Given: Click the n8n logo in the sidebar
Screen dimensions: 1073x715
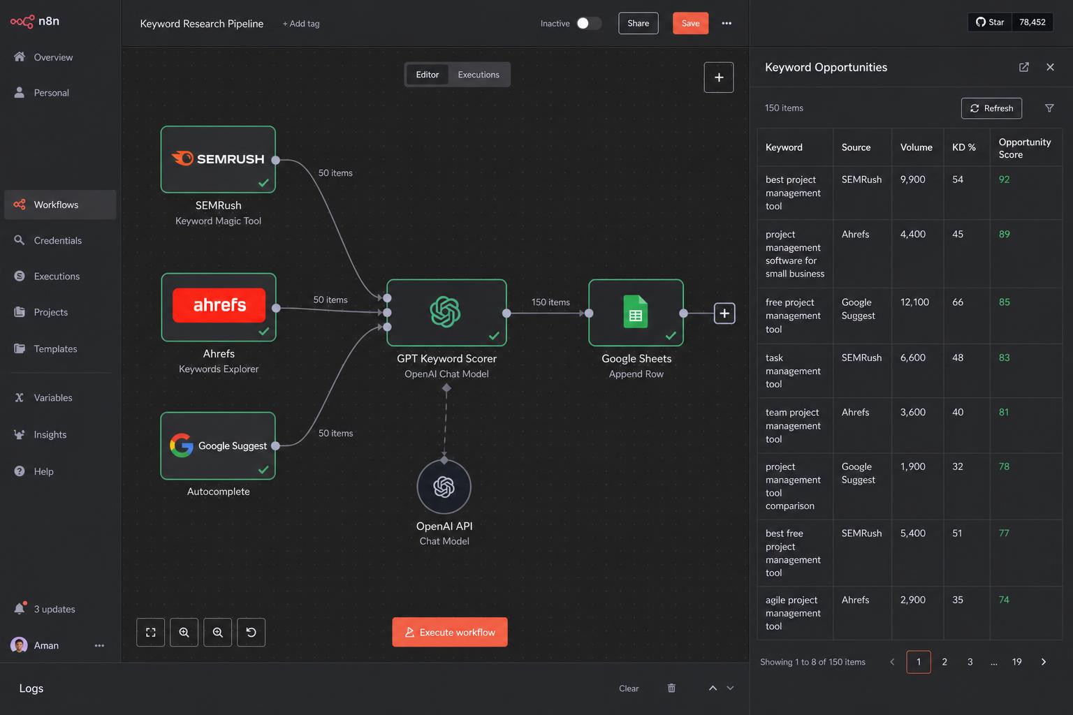Looking at the screenshot, I should point(35,22).
